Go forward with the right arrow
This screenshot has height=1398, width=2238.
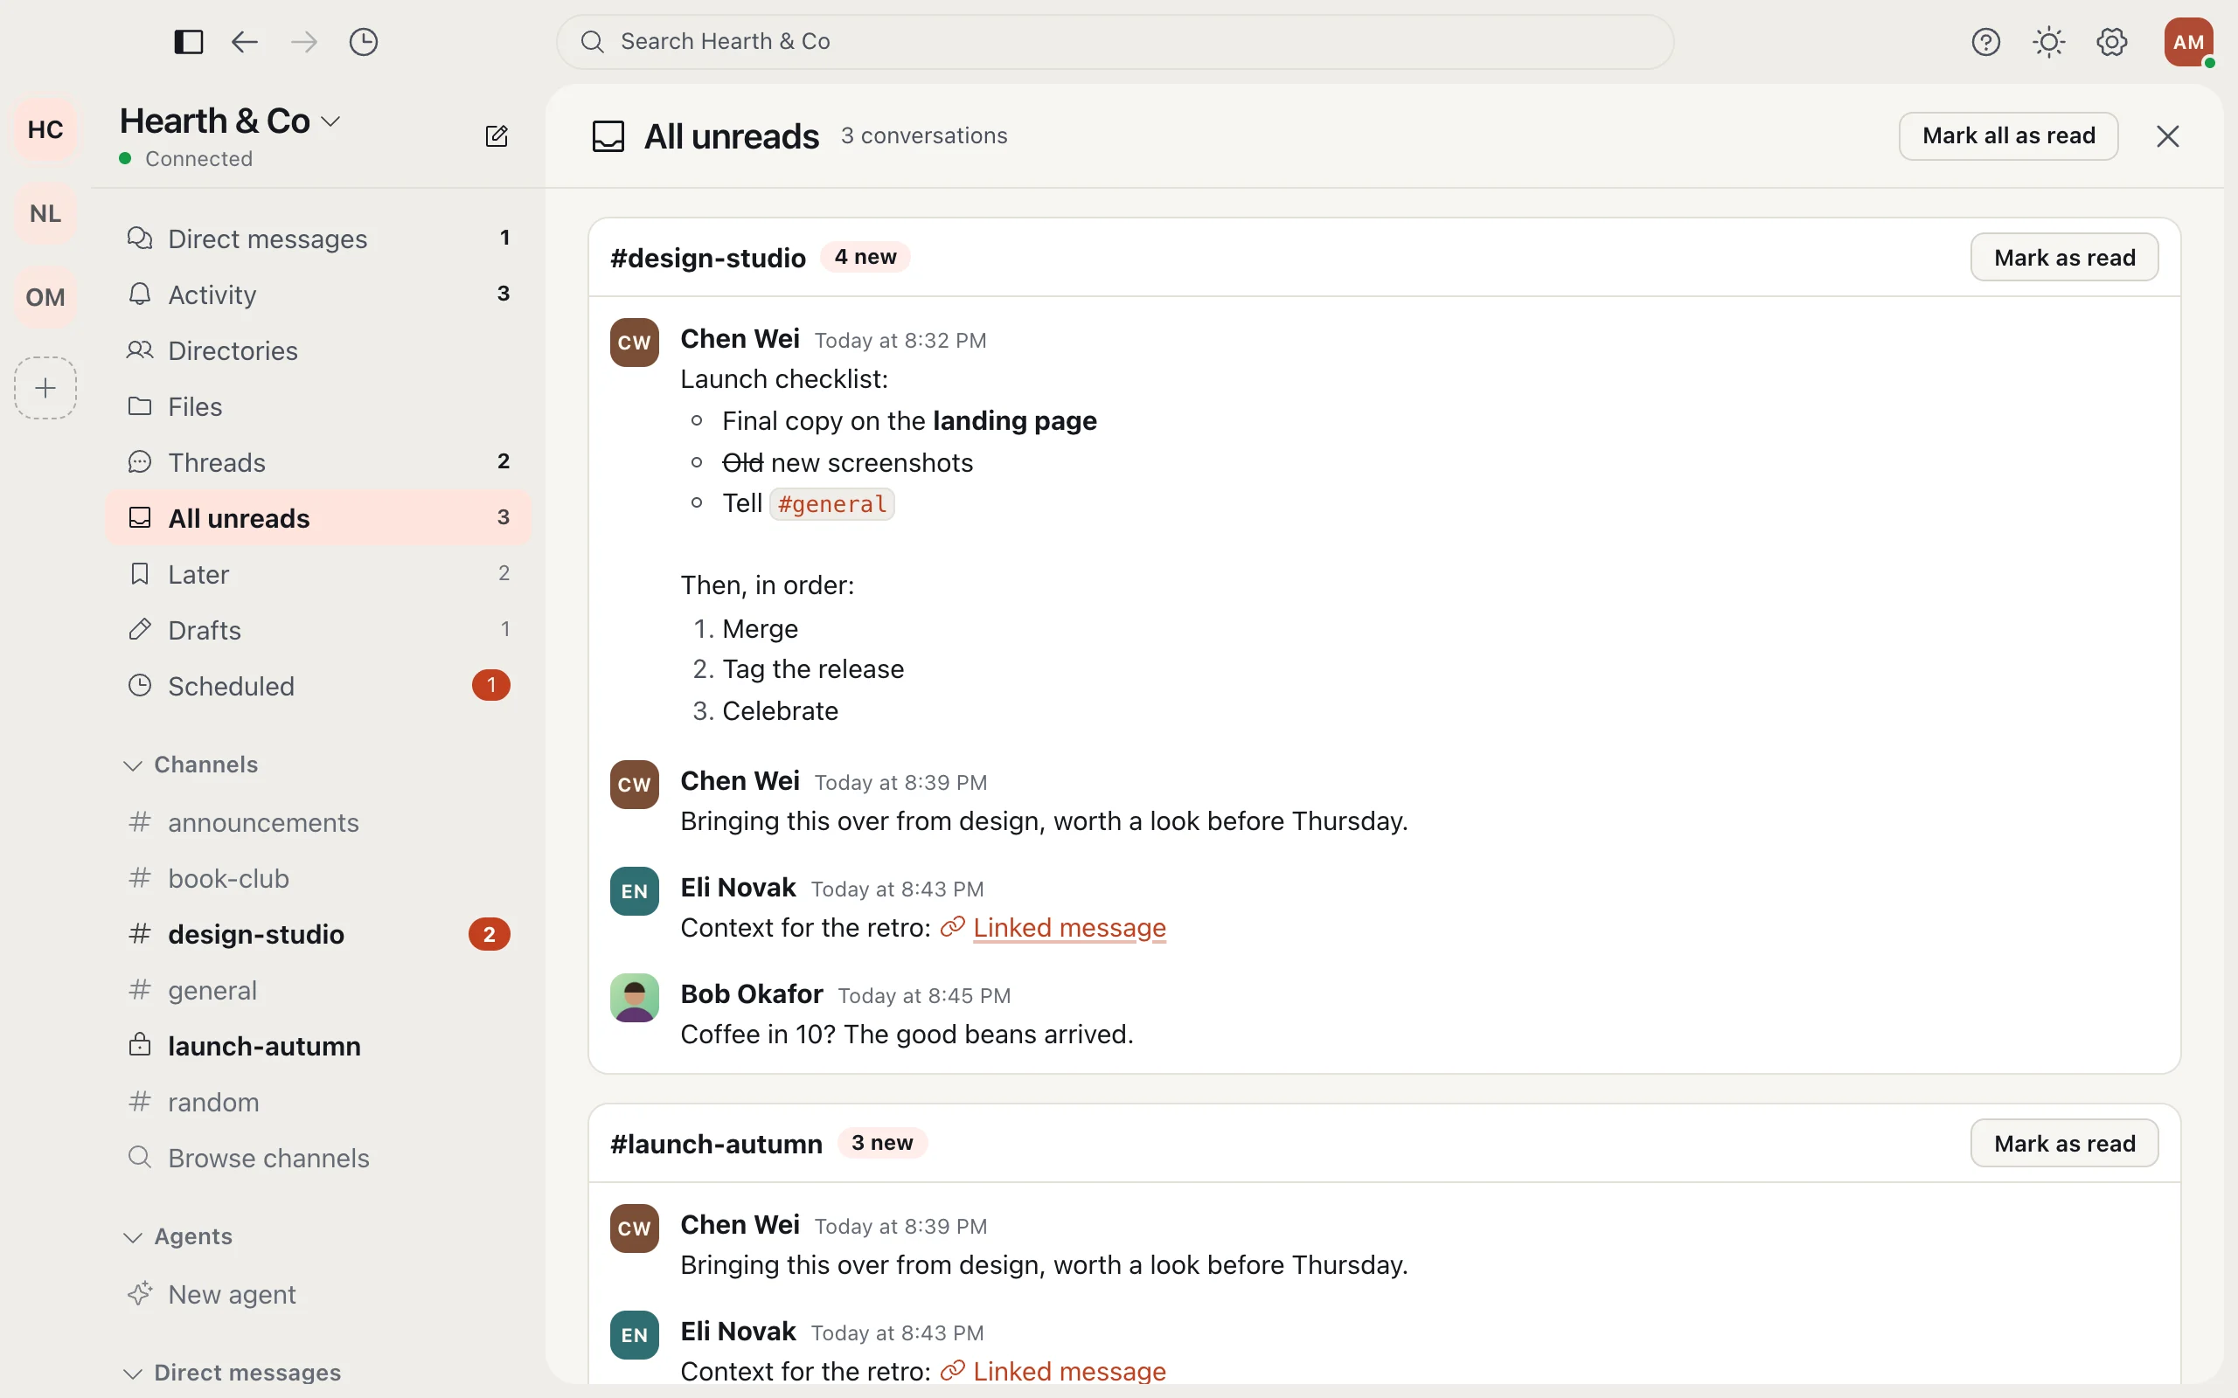point(304,42)
